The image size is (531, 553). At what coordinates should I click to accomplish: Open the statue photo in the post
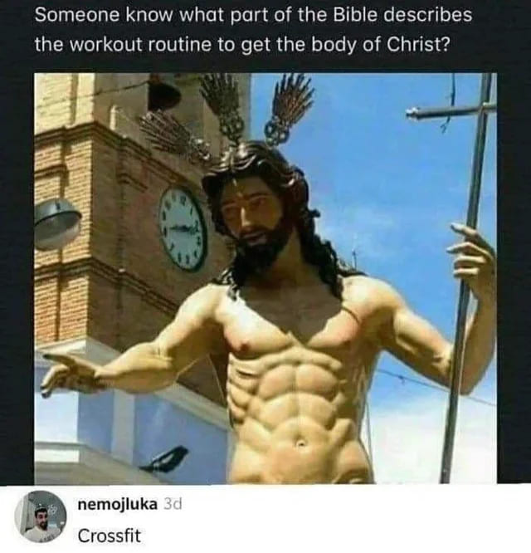[x=265, y=278]
